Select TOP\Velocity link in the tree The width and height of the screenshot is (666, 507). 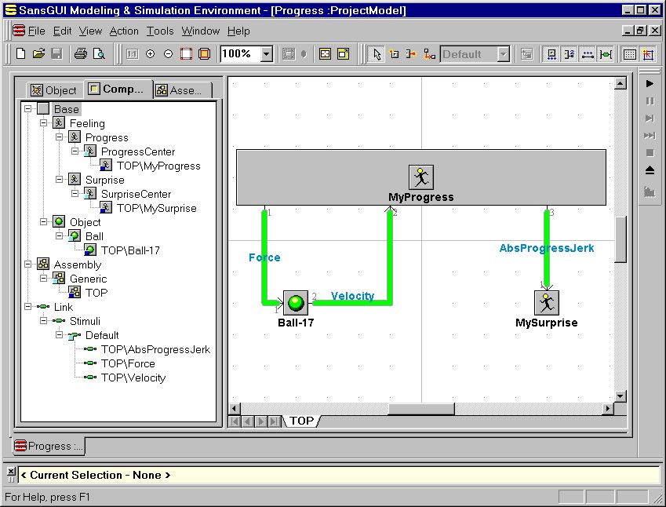click(133, 378)
